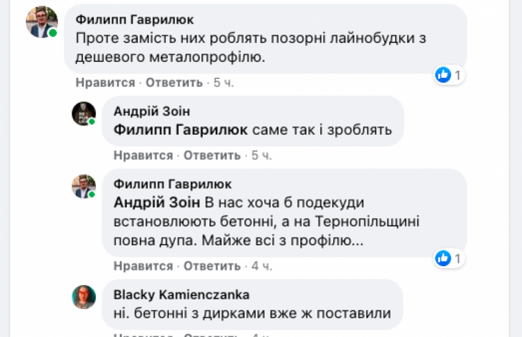
Task: Click Филипп Гаврилюк's reply avatar
Action: 84,186
